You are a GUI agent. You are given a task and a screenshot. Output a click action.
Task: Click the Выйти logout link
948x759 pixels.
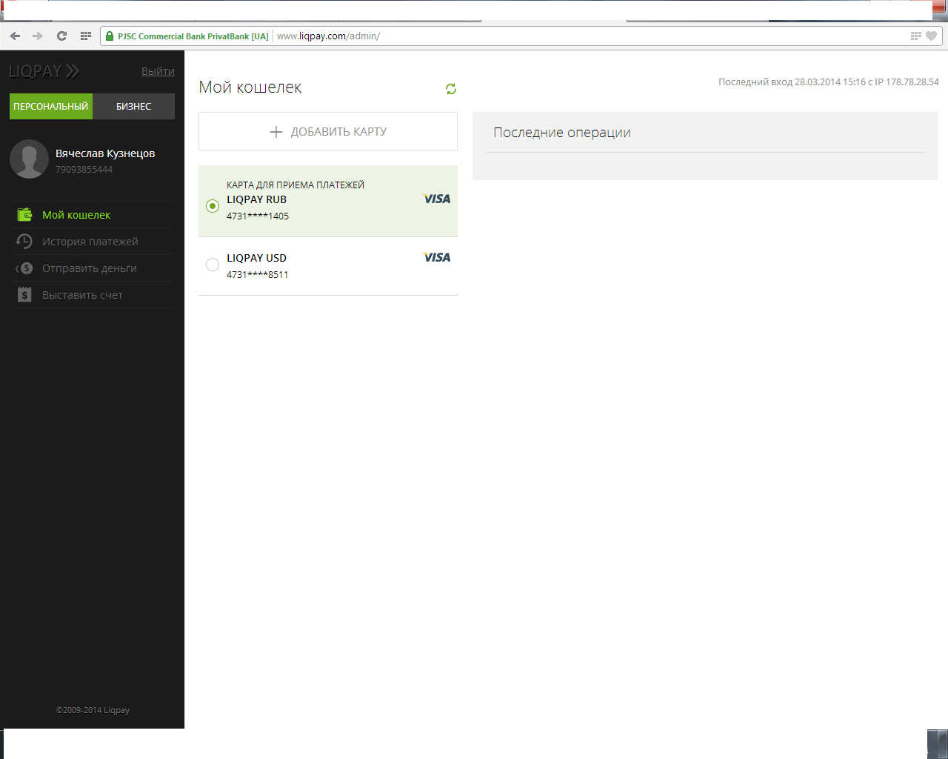point(158,71)
